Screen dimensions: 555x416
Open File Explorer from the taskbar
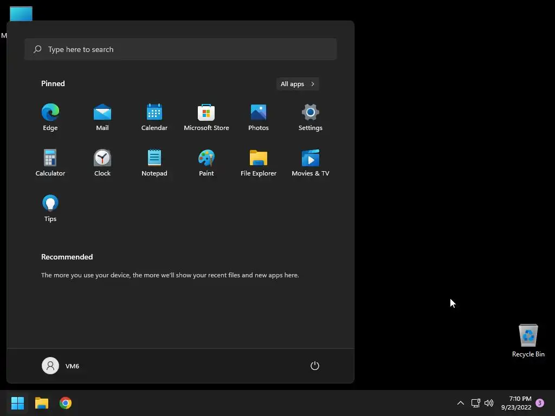[x=41, y=403]
